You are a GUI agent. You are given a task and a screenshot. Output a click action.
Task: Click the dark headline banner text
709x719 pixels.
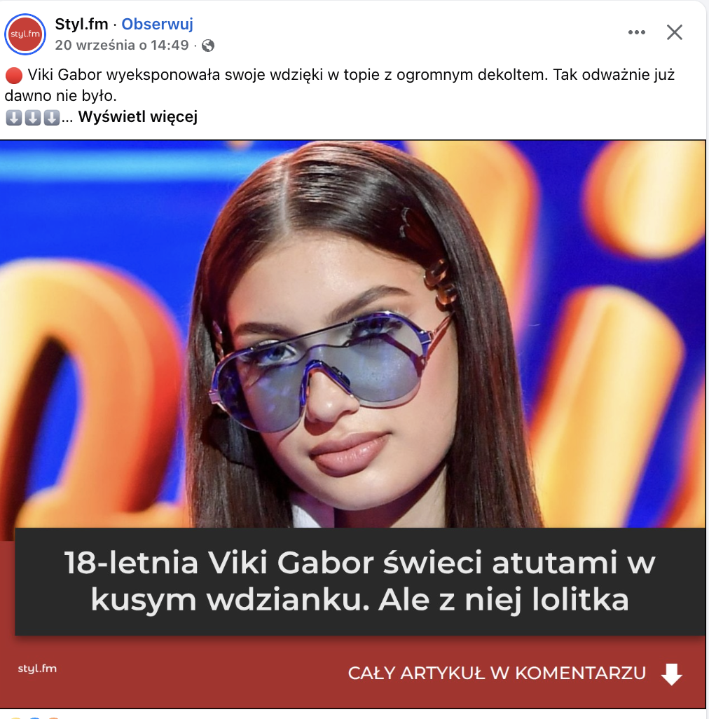tap(360, 581)
